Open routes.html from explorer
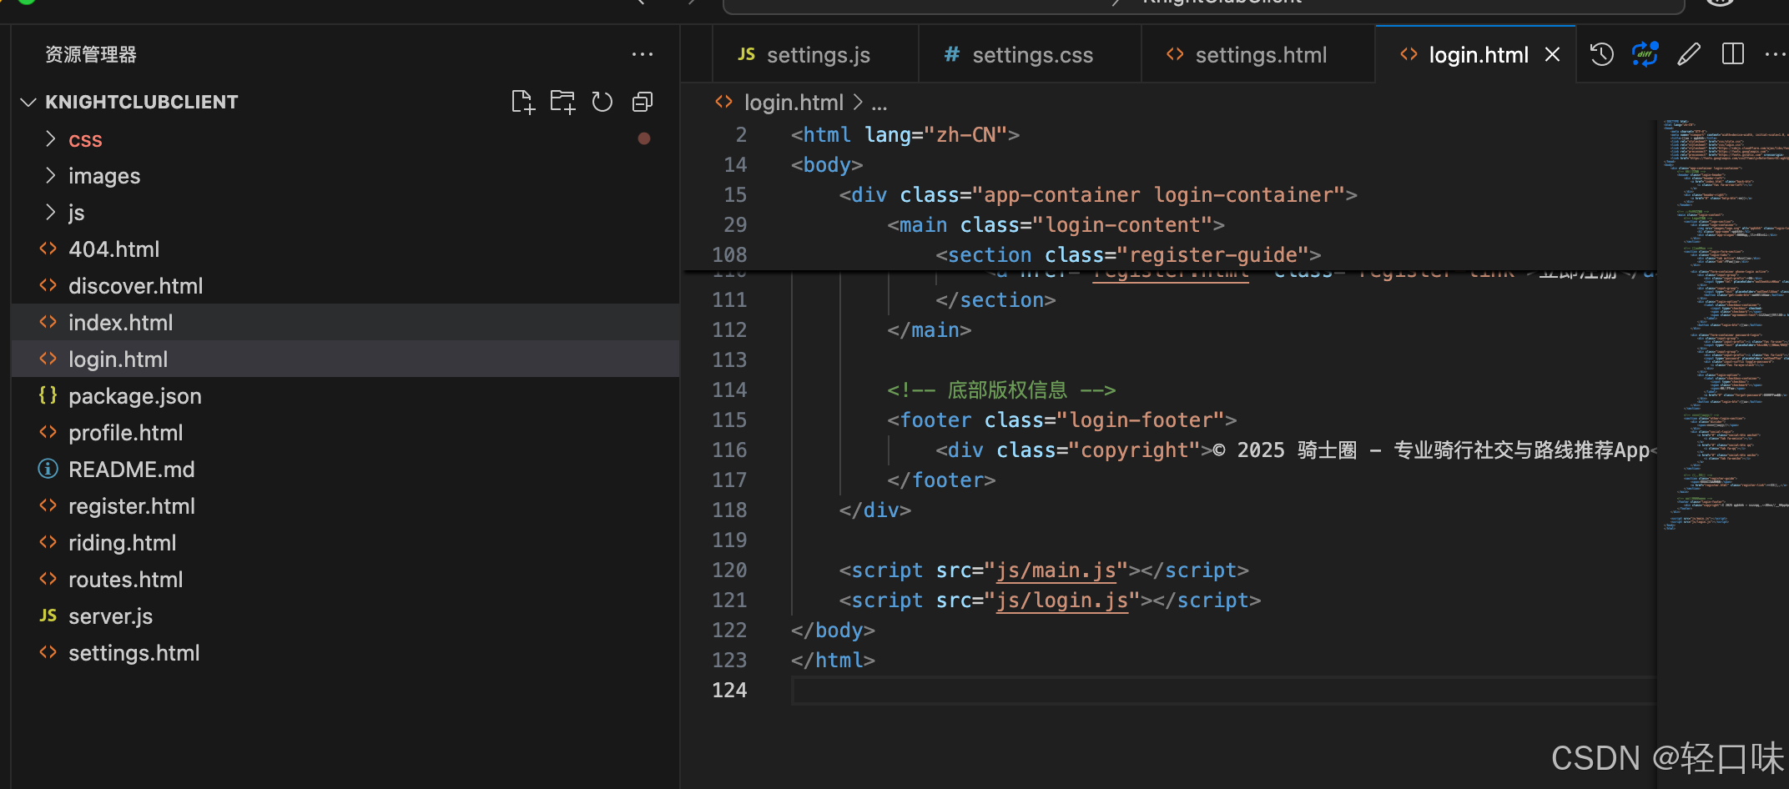 (x=345, y=580)
